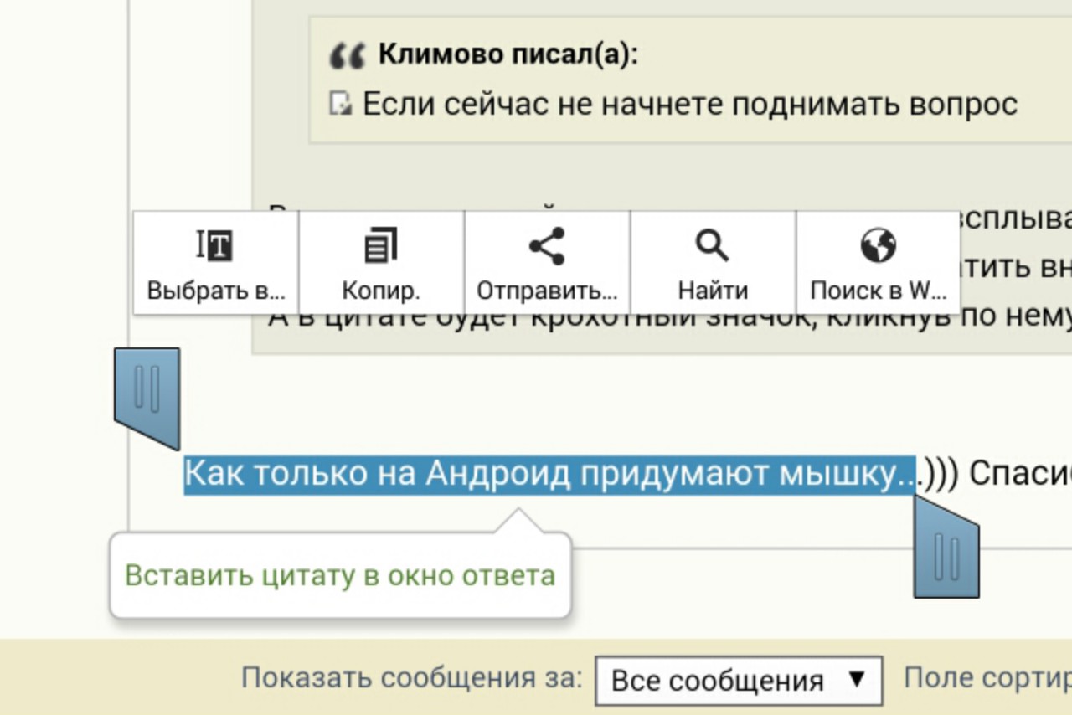
Task: Tap the left text selection handle
Action: pyautogui.click(x=147, y=392)
